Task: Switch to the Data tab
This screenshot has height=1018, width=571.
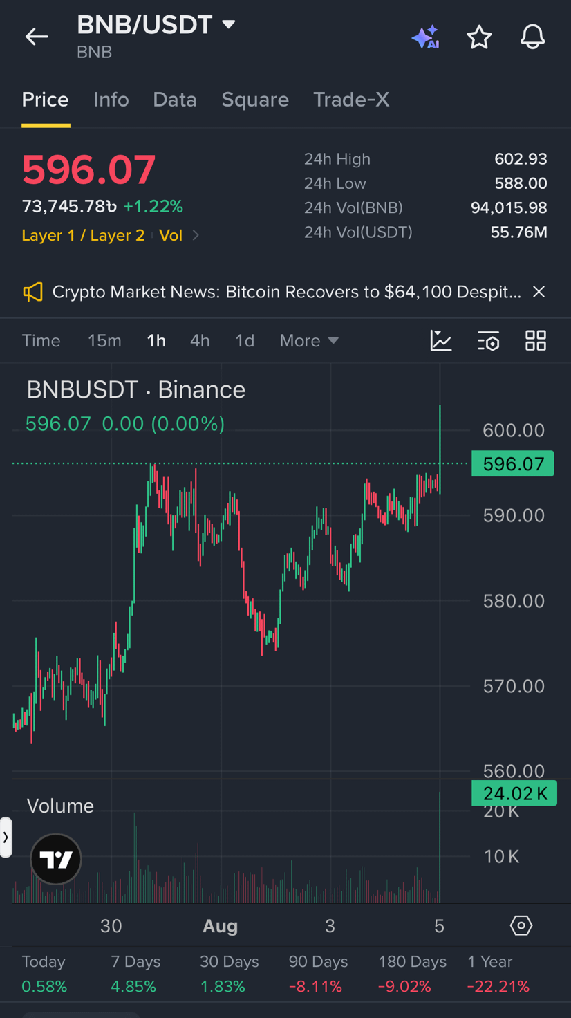Action: pos(175,100)
